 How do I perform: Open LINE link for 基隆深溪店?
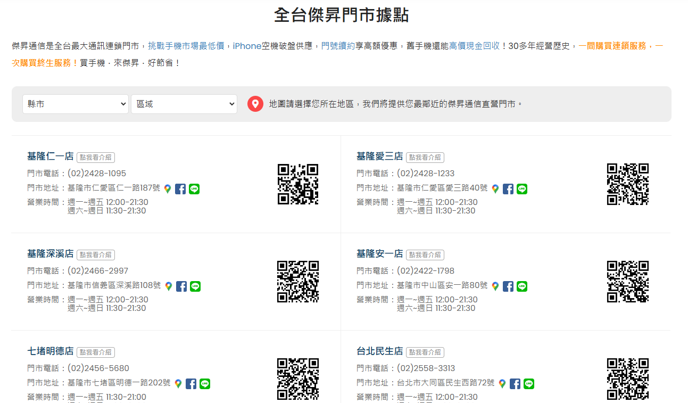pos(195,286)
